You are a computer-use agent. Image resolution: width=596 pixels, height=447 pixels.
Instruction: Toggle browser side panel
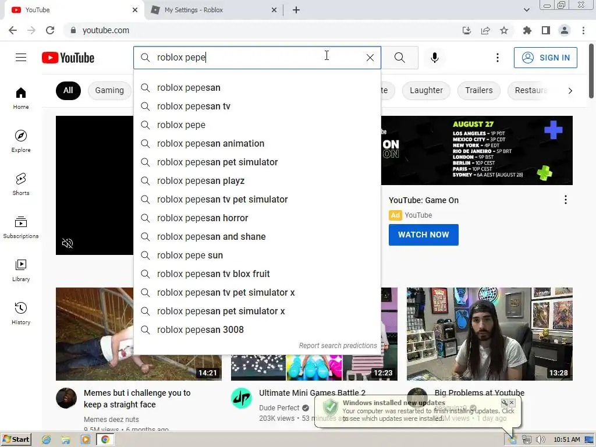[546, 30]
